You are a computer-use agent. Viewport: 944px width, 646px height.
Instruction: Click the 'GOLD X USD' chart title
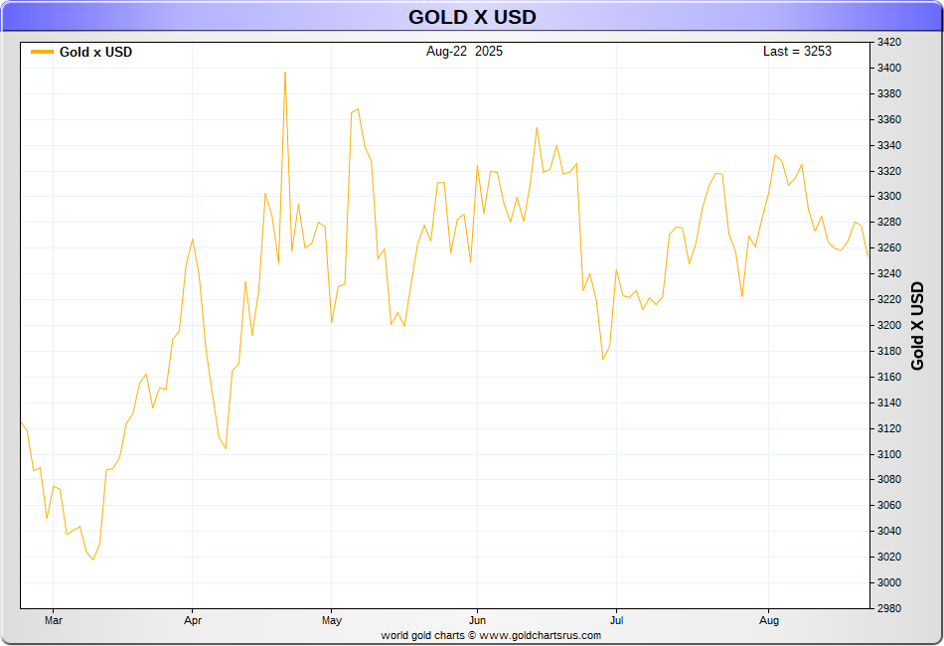coord(472,17)
